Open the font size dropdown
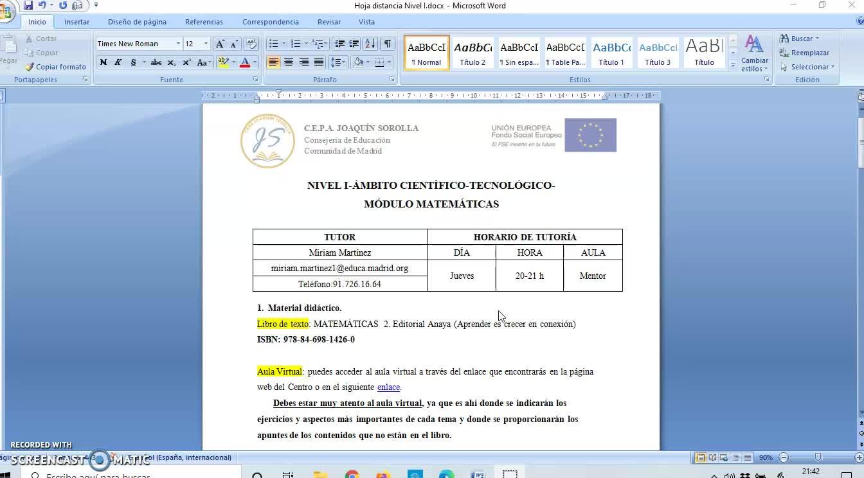This screenshot has height=478, width=864. (206, 44)
